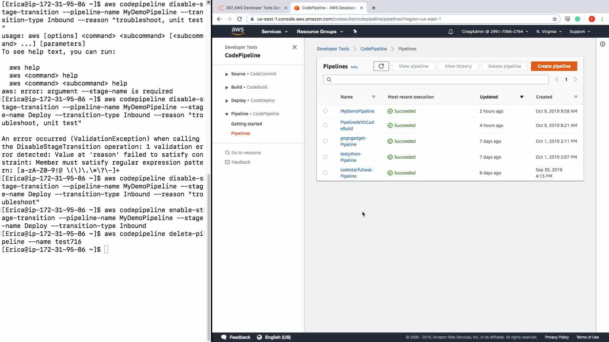Click the AWS logo home icon
The width and height of the screenshot is (609, 342).
(238, 31)
